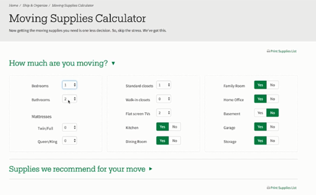The height and width of the screenshot is (195, 316).
Task: Open the Queen/King mattresses dropdown
Action: click(69, 141)
